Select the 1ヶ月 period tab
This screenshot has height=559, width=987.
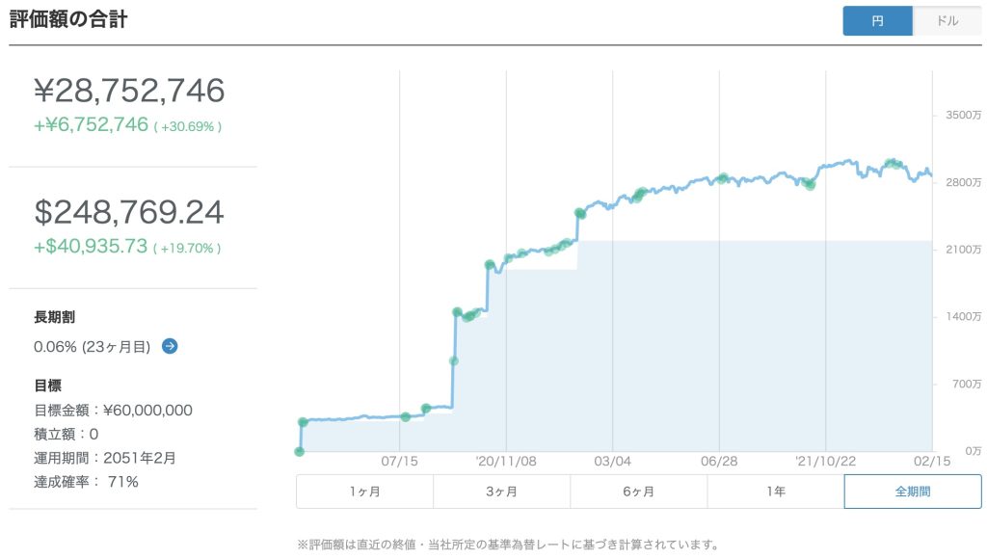tap(364, 492)
